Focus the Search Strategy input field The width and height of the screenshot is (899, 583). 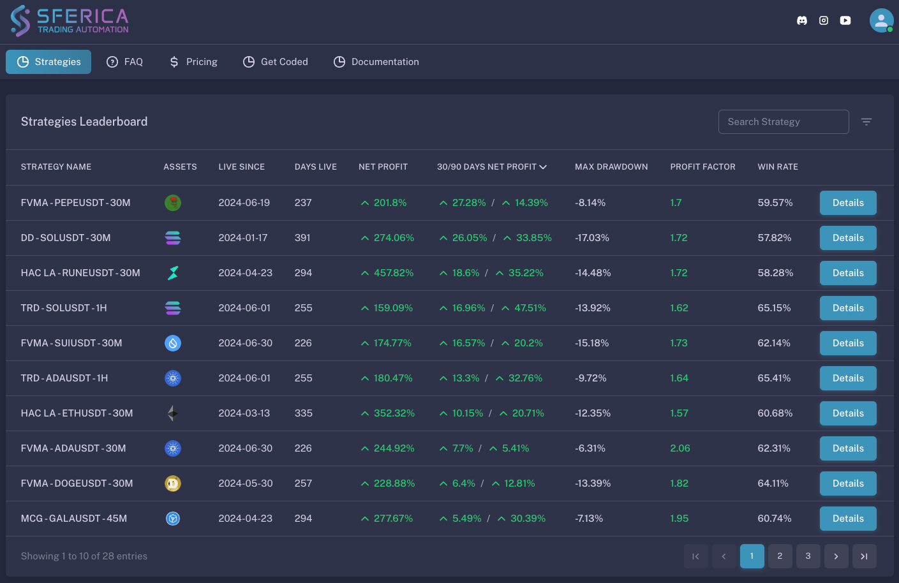783,122
